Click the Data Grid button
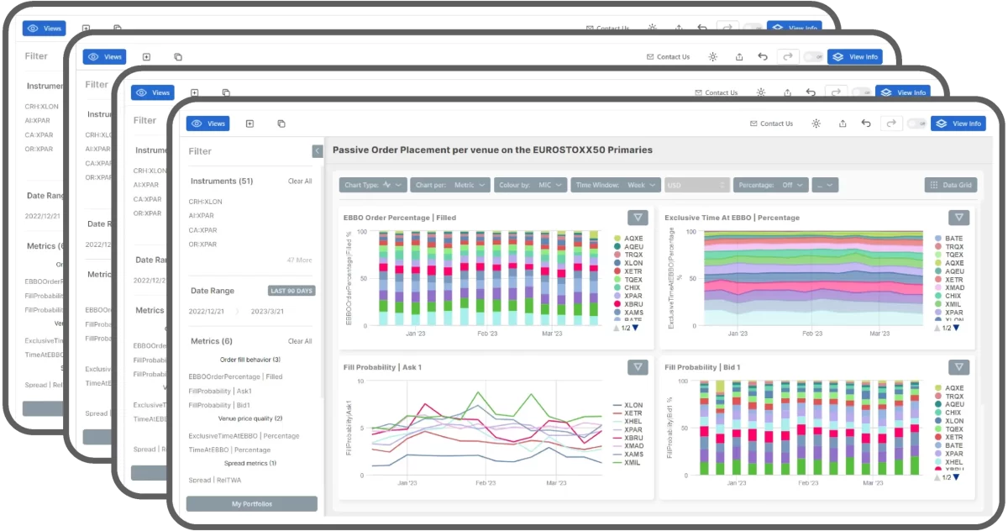The image size is (1008, 531). (951, 185)
